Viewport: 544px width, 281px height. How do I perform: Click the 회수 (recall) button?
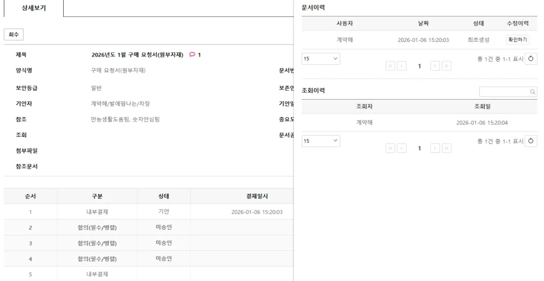14,34
